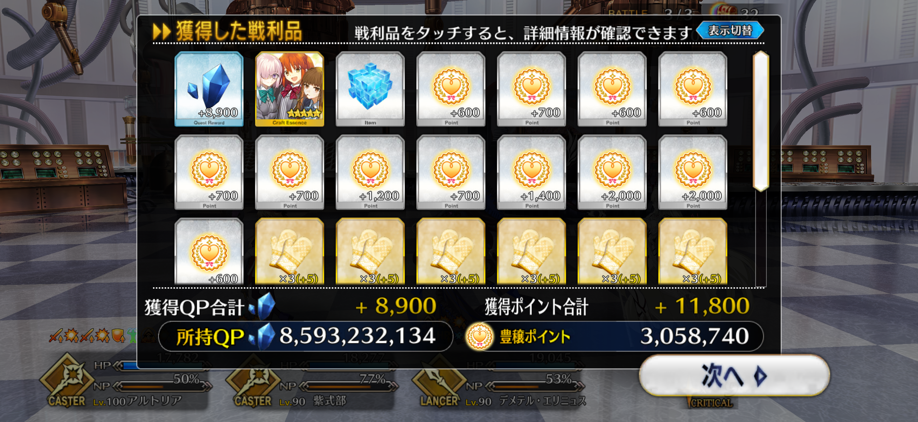
Task: Tap the 豊穣ポイント heart medal icon
Action: click(x=479, y=336)
